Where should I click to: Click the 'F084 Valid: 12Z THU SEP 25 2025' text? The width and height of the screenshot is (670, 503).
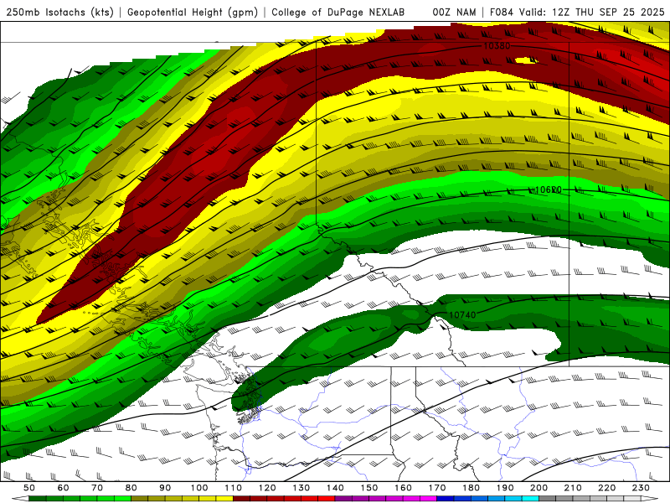(x=577, y=12)
